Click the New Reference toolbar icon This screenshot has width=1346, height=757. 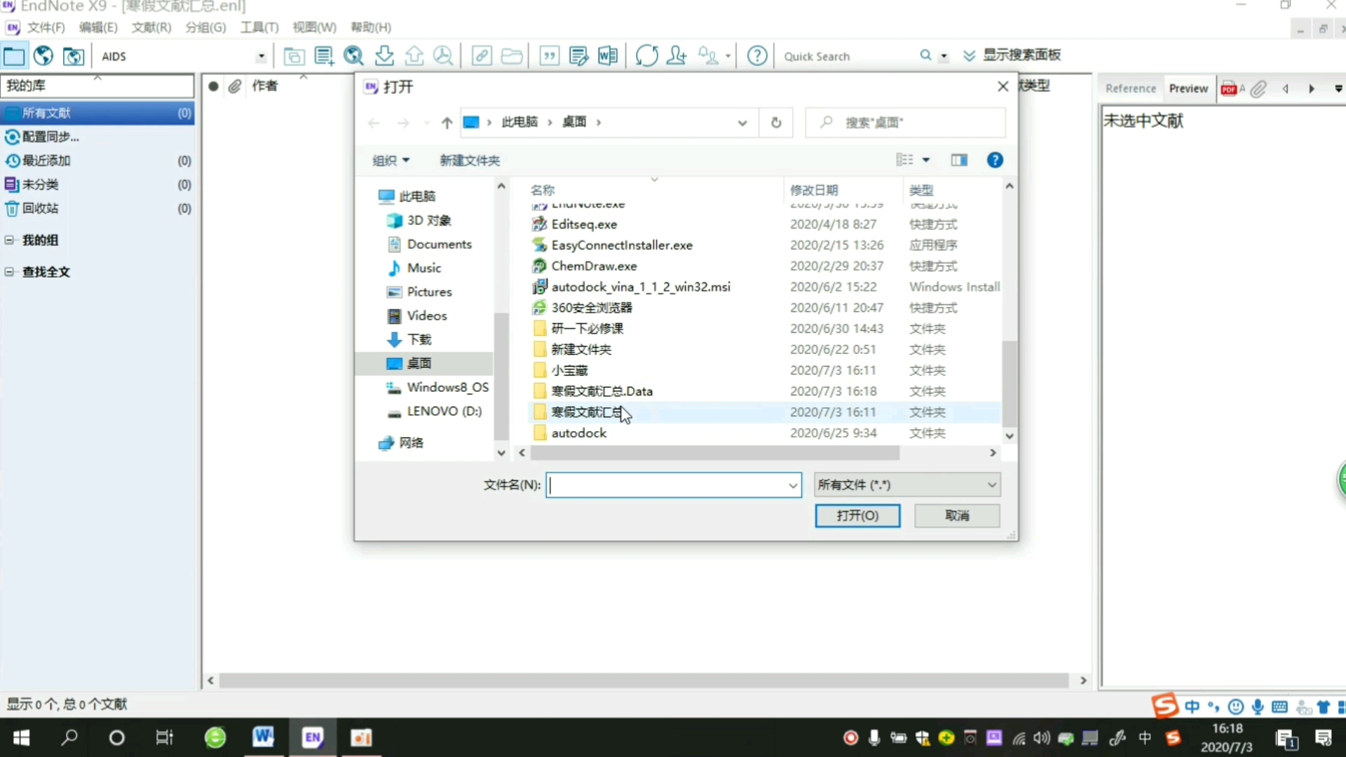(x=324, y=55)
